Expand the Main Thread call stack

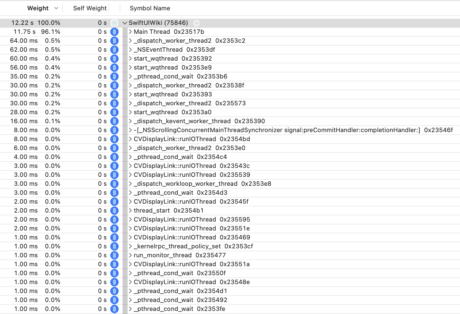point(130,32)
